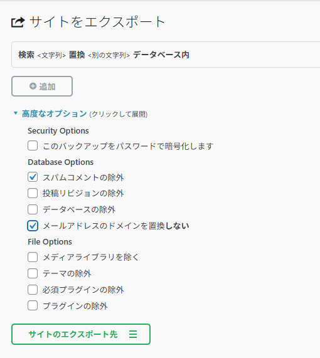
Task: Enable password encryption backup checkbox
Action: tap(33, 145)
